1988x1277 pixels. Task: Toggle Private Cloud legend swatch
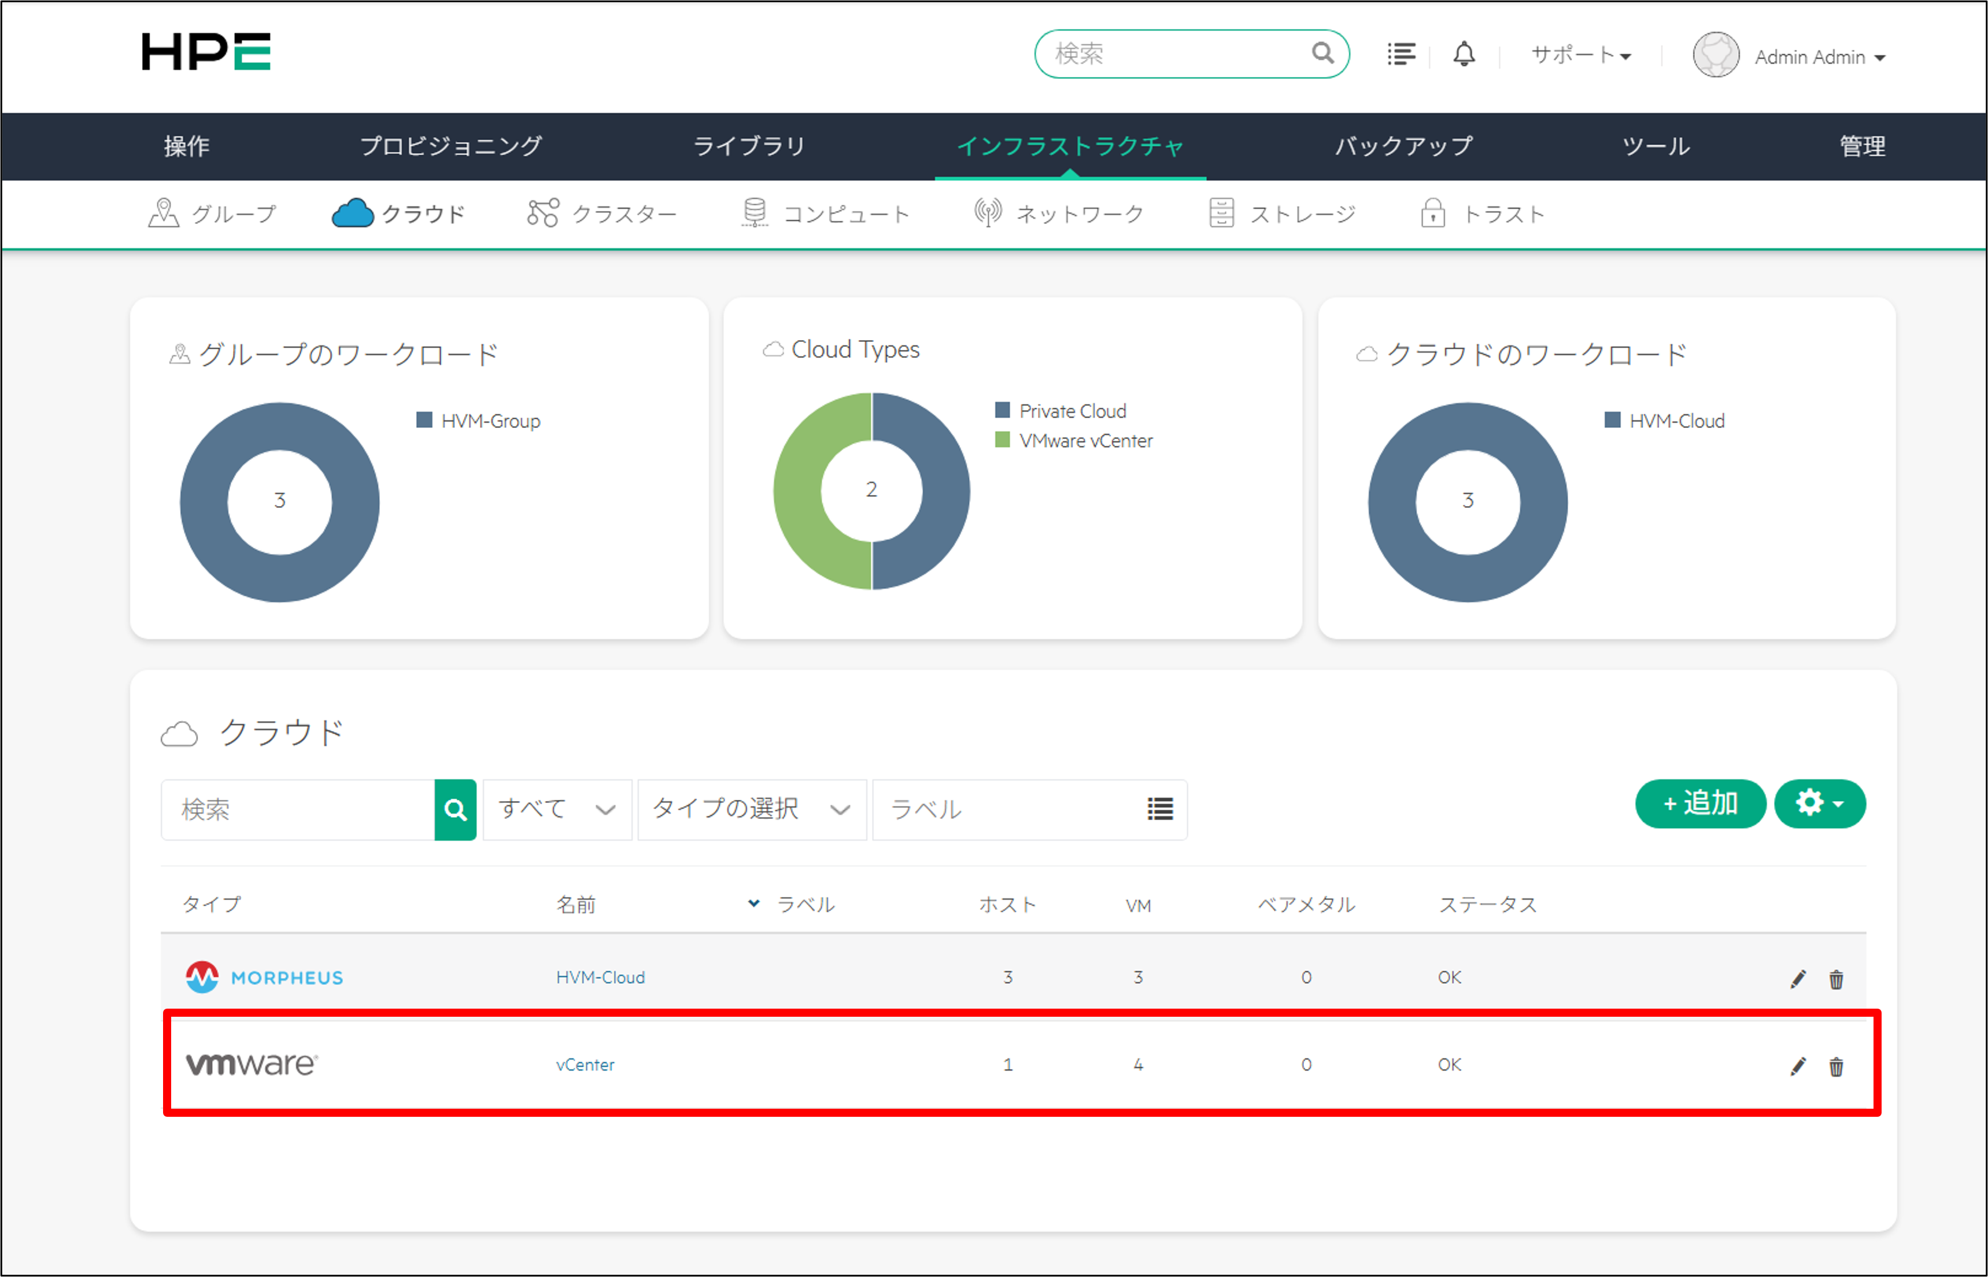1002,411
